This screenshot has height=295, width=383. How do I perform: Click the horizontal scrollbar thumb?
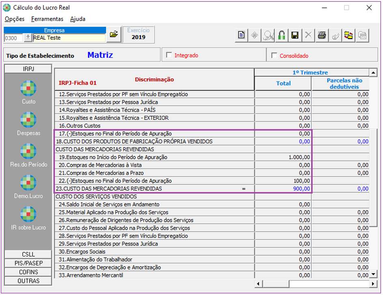(276, 284)
